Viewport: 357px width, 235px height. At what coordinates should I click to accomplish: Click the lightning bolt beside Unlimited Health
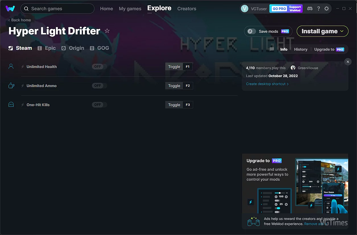[22, 67]
